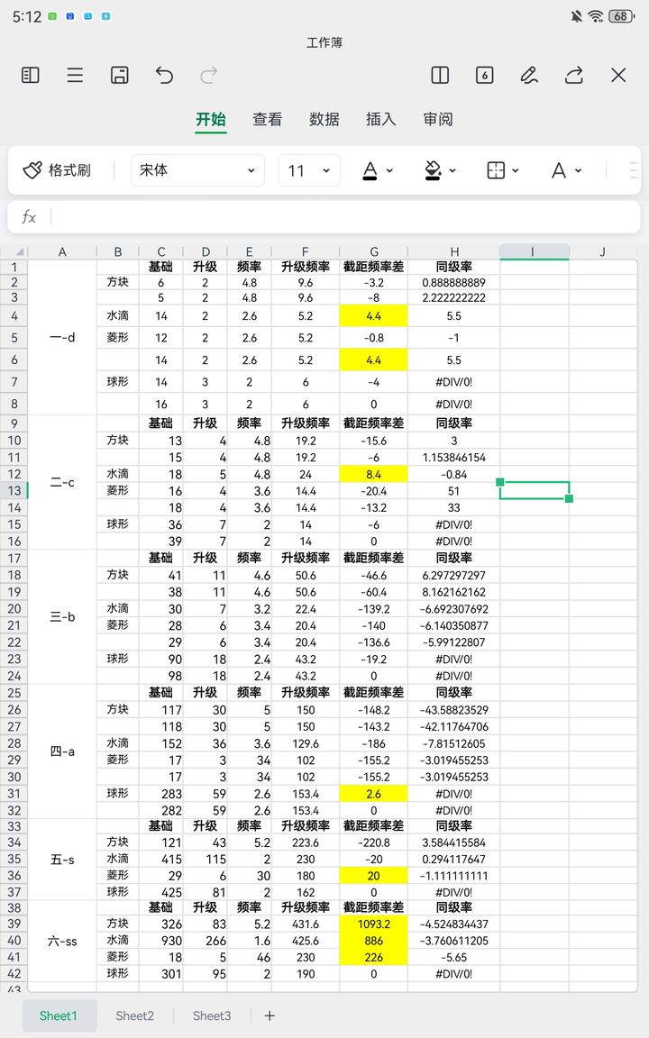649x1038 pixels.
Task: Undo the last action
Action: pyautogui.click(x=164, y=76)
